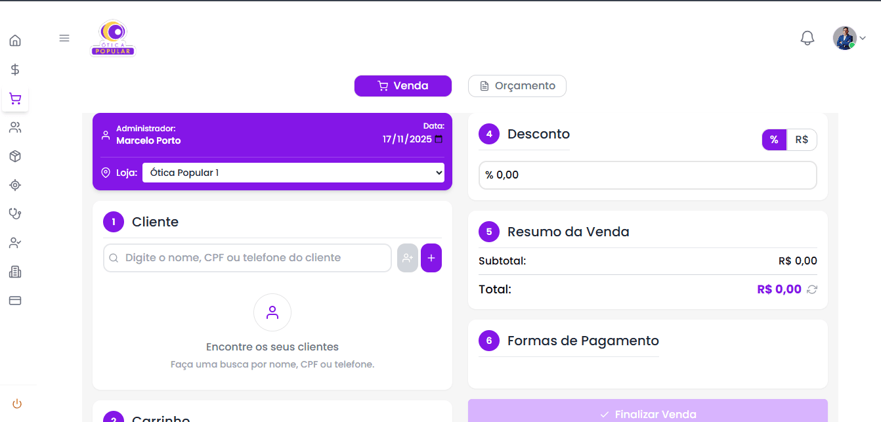Open the clients group icon in sidebar

[14, 127]
